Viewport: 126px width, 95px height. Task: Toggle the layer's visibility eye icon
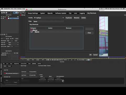[x=1, y=18]
